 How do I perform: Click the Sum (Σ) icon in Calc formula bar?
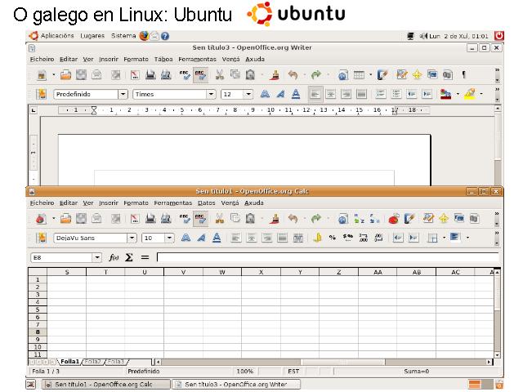(130, 258)
